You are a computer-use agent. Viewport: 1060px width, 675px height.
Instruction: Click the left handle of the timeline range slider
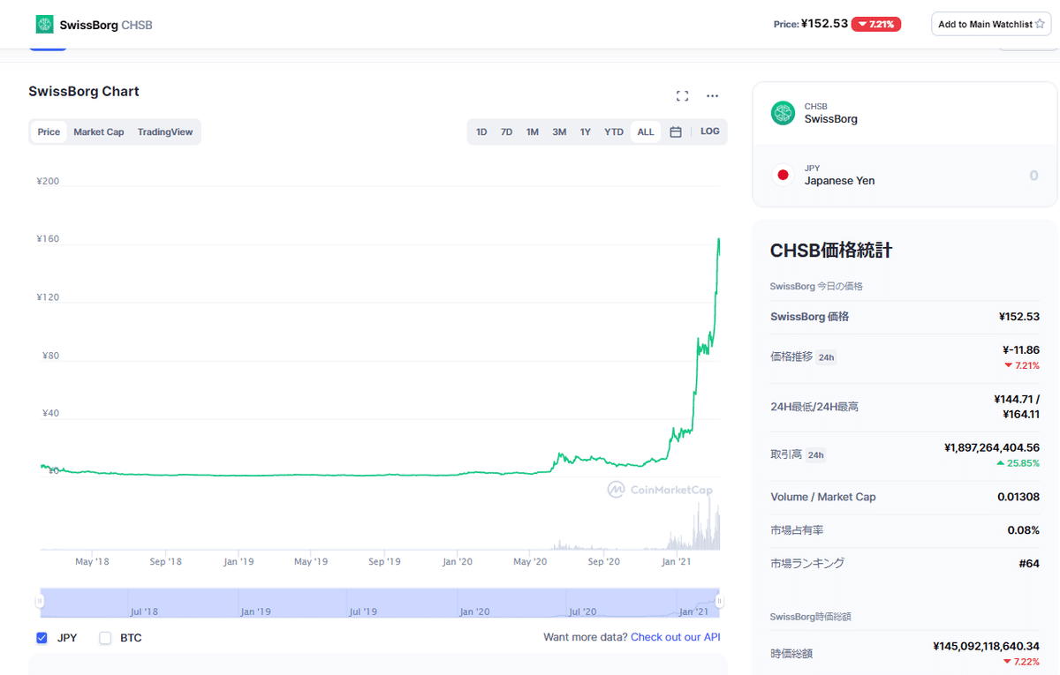click(x=42, y=603)
